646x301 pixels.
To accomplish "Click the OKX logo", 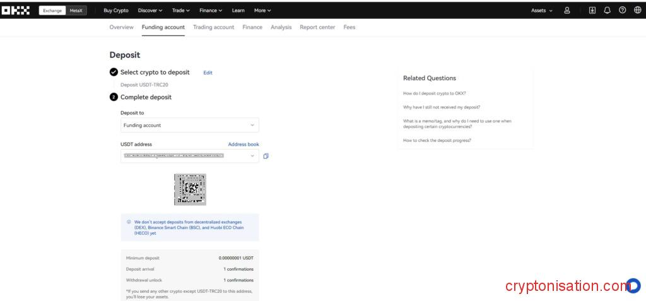I will [x=16, y=10].
